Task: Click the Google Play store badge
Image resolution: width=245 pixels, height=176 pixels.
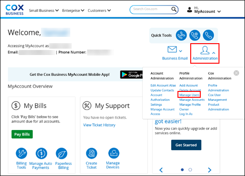Action: (x=131, y=75)
